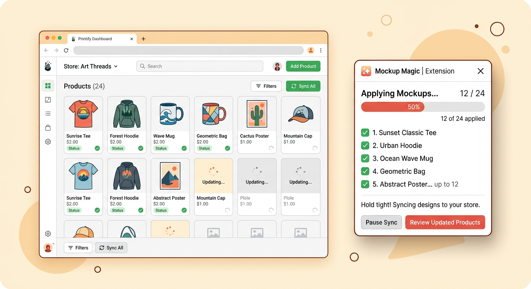Open the orange Sunrise Tee thumbnail
The width and height of the screenshot is (531, 289).
(x=83, y=114)
